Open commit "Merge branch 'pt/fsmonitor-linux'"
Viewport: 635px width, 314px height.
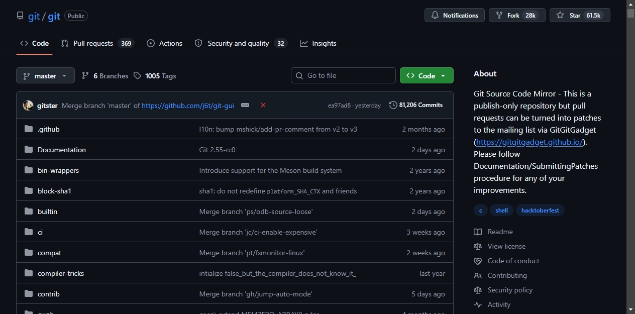click(252, 253)
